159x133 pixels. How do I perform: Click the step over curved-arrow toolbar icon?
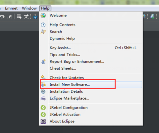(2, 17)
